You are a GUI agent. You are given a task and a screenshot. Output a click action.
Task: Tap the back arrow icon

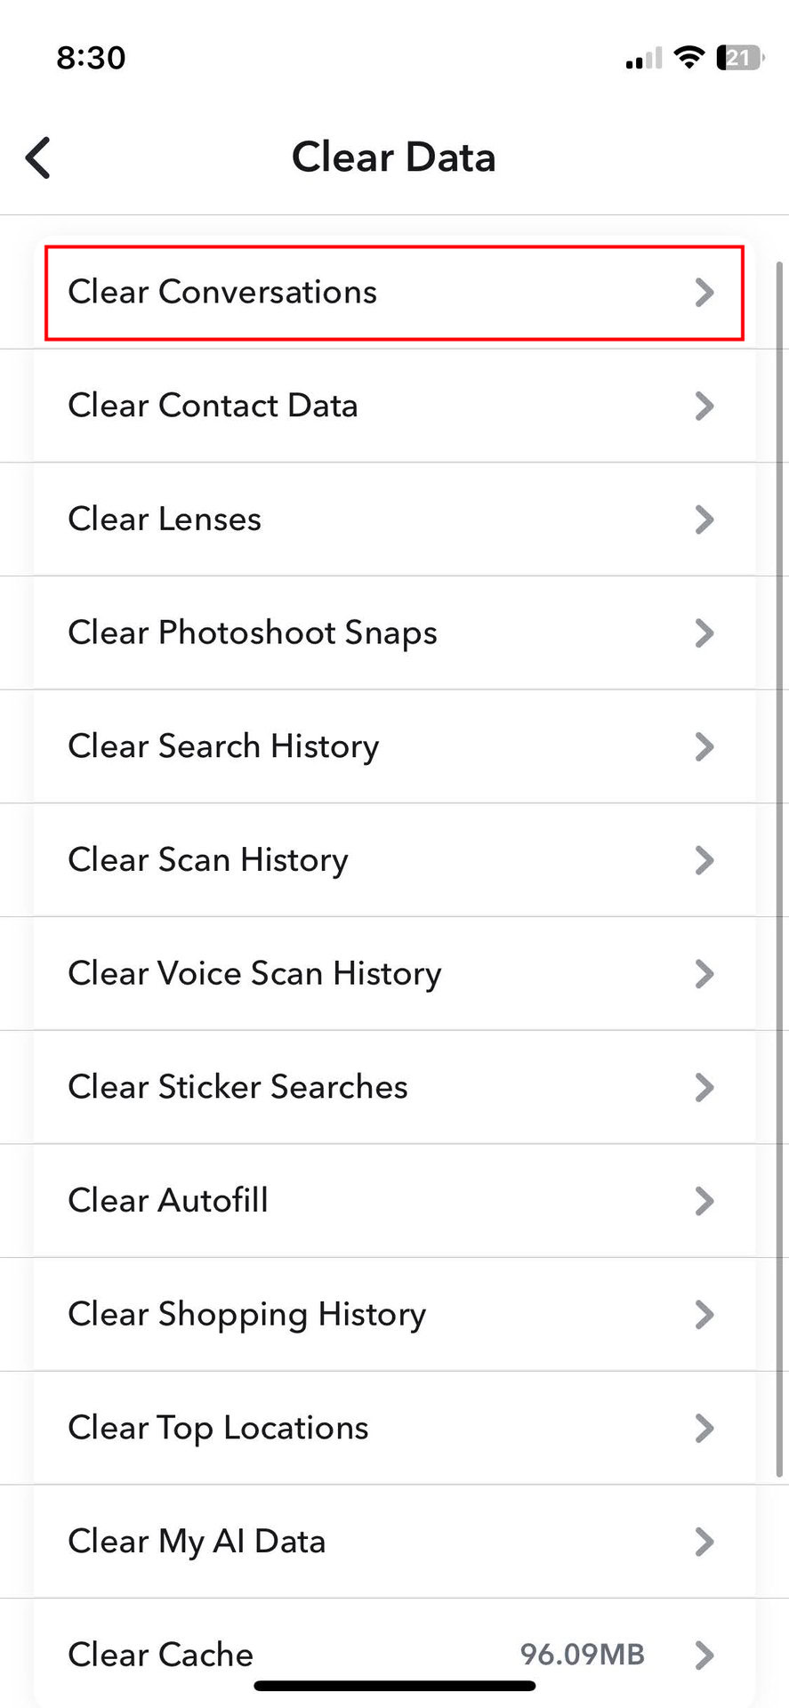tap(38, 158)
